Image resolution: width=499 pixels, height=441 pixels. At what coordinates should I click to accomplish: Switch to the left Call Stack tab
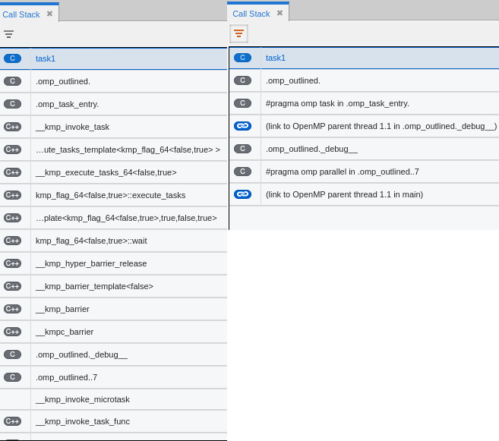[x=21, y=14]
